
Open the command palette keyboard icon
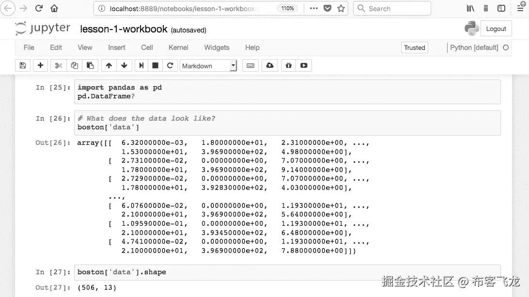[250, 65]
